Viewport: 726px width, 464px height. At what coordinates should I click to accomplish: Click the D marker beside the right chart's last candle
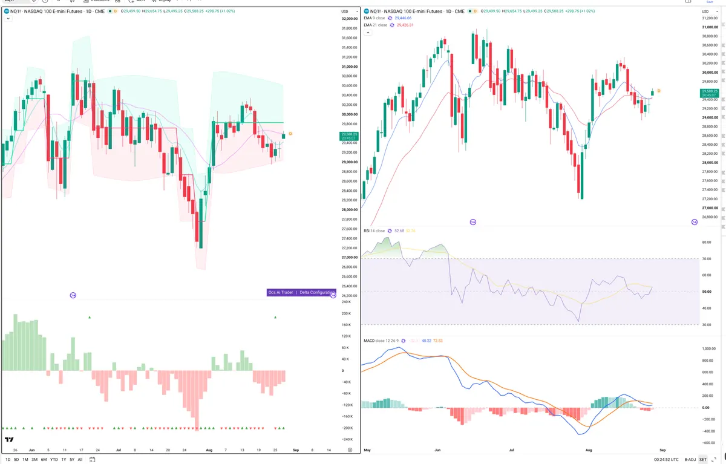pos(658,91)
